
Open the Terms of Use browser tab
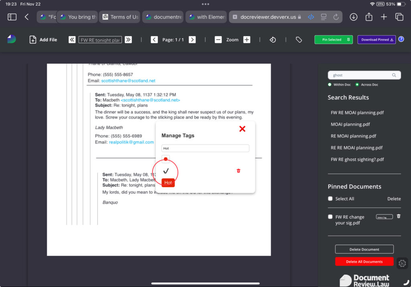pyautogui.click(x=120, y=17)
